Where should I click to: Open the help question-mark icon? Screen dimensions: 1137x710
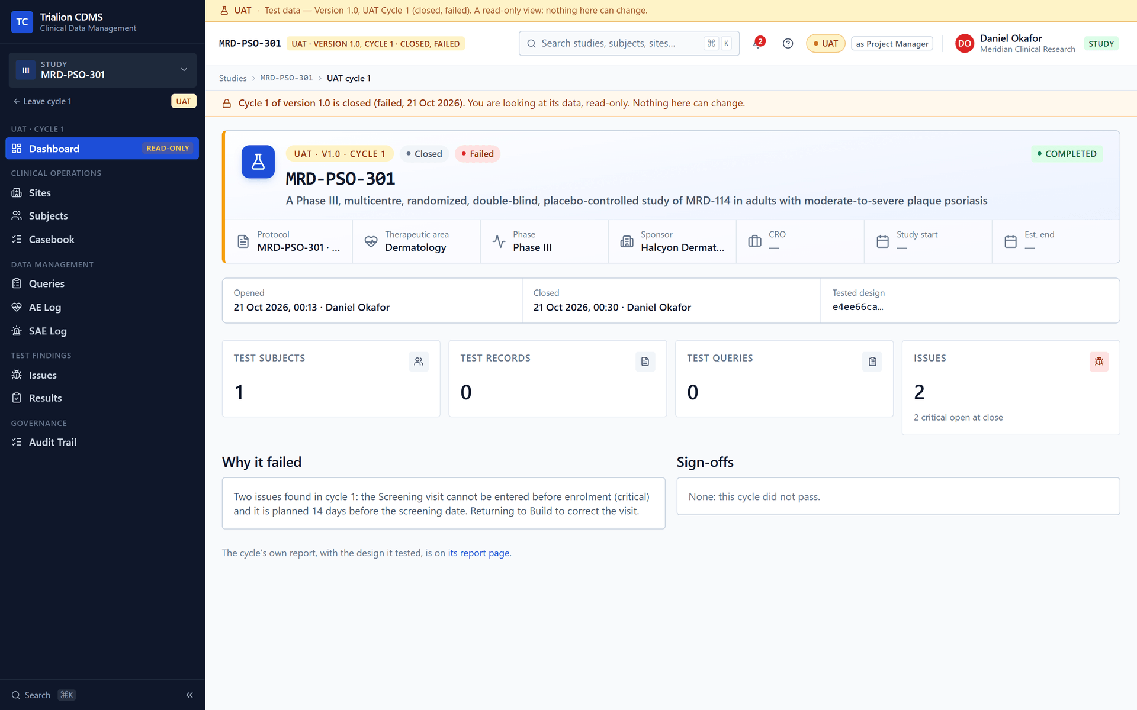[788, 43]
